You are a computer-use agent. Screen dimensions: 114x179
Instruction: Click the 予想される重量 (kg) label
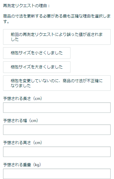[x=22, y=165]
